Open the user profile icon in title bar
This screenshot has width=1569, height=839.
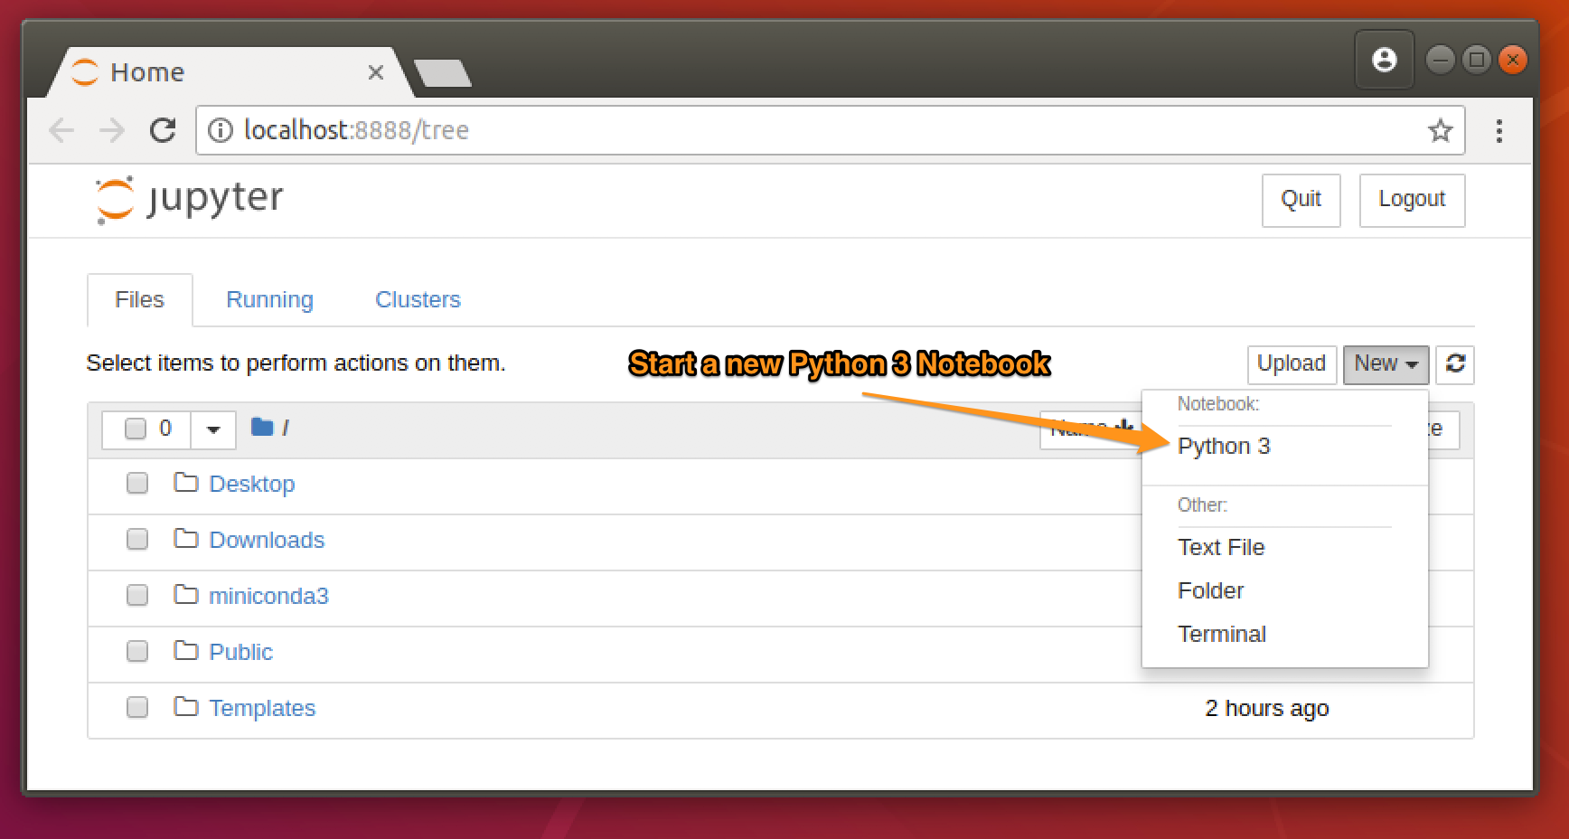click(1385, 60)
